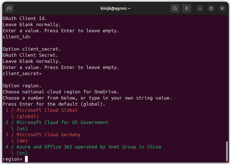Click the 'Option region.' heading line

[x=22, y=86]
